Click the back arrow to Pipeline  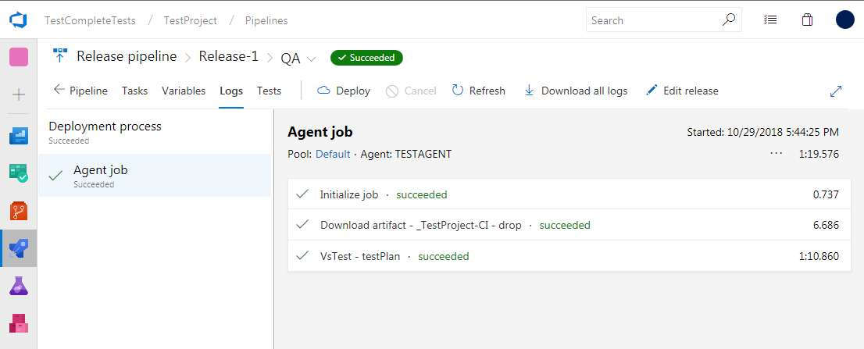pos(59,90)
